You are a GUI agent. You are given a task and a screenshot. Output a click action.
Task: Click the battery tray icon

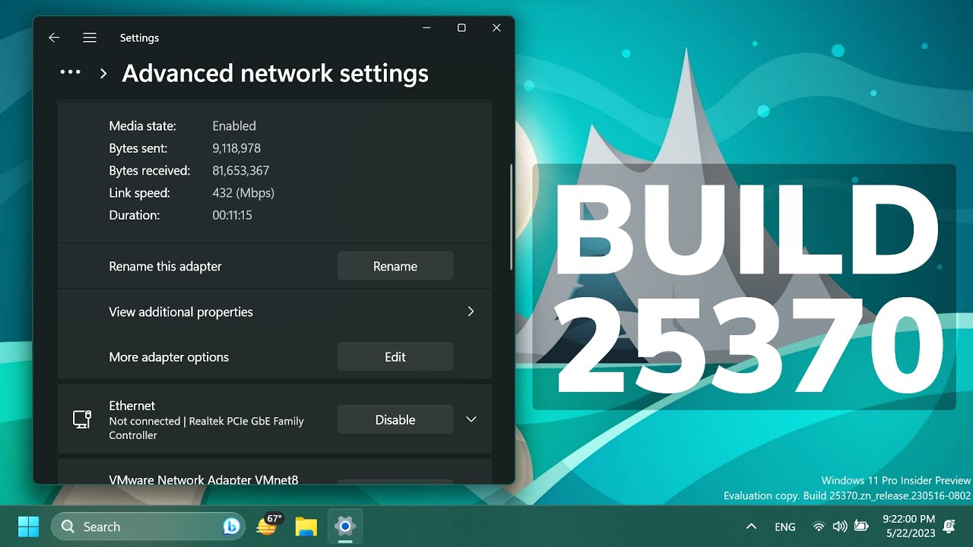(x=861, y=526)
